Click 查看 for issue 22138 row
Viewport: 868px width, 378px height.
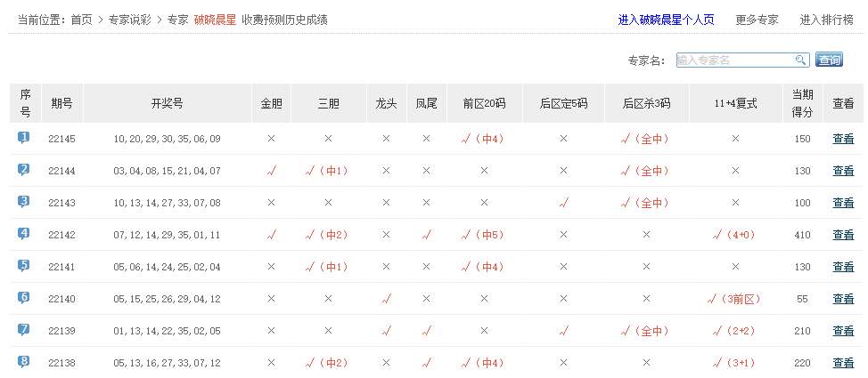coord(843,363)
